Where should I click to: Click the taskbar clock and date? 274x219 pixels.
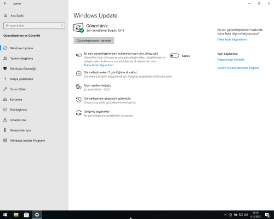point(255,215)
